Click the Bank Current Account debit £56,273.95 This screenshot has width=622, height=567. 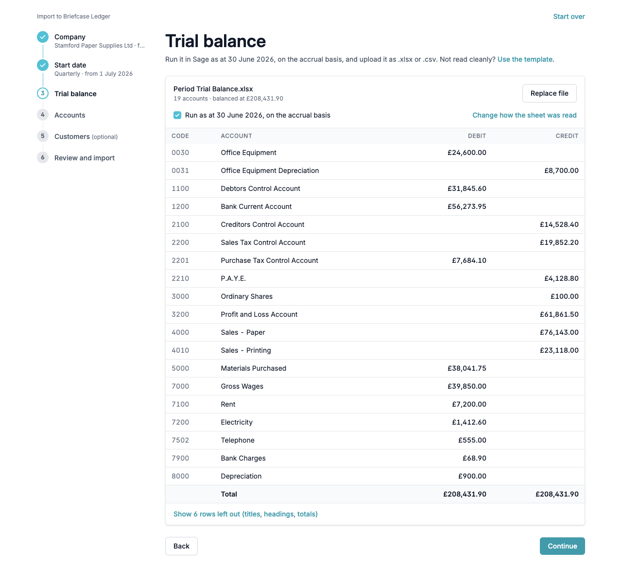(x=467, y=206)
